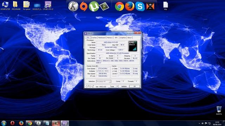Switch to the Graphics tab
The height and width of the screenshot is (126, 225).
[123, 37]
